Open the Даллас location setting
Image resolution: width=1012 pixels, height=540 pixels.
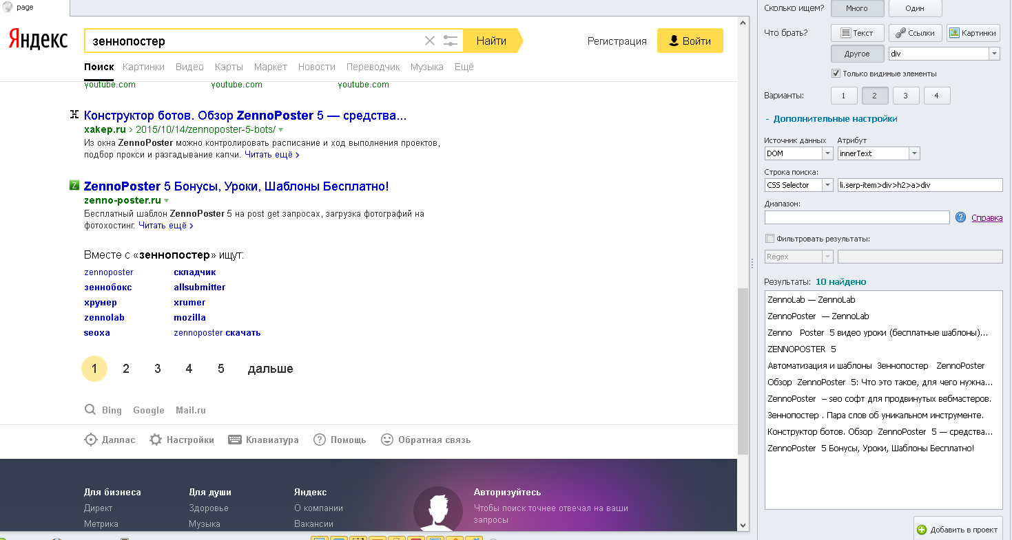tap(110, 440)
